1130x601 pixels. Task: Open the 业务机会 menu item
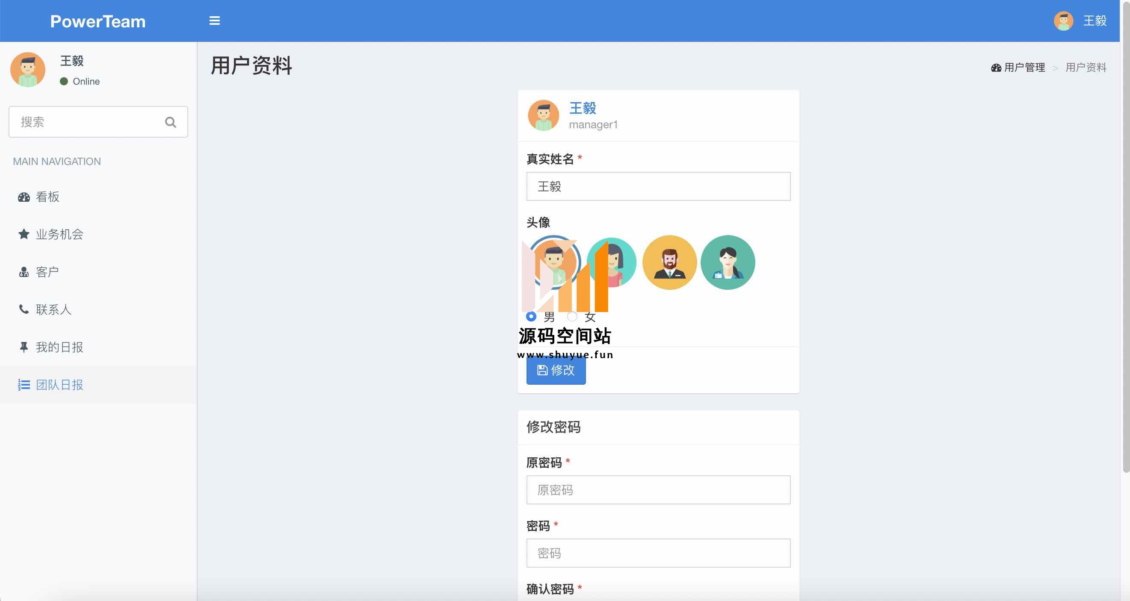98,235
